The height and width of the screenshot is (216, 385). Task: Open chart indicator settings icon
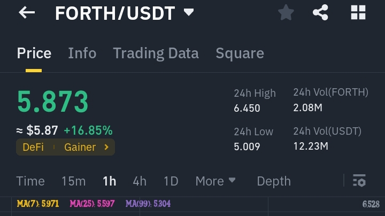tap(359, 181)
